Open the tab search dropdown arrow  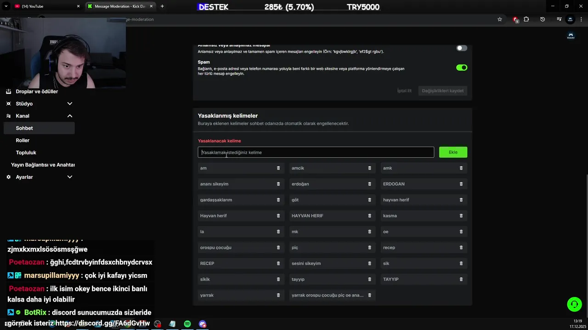tap(6, 6)
